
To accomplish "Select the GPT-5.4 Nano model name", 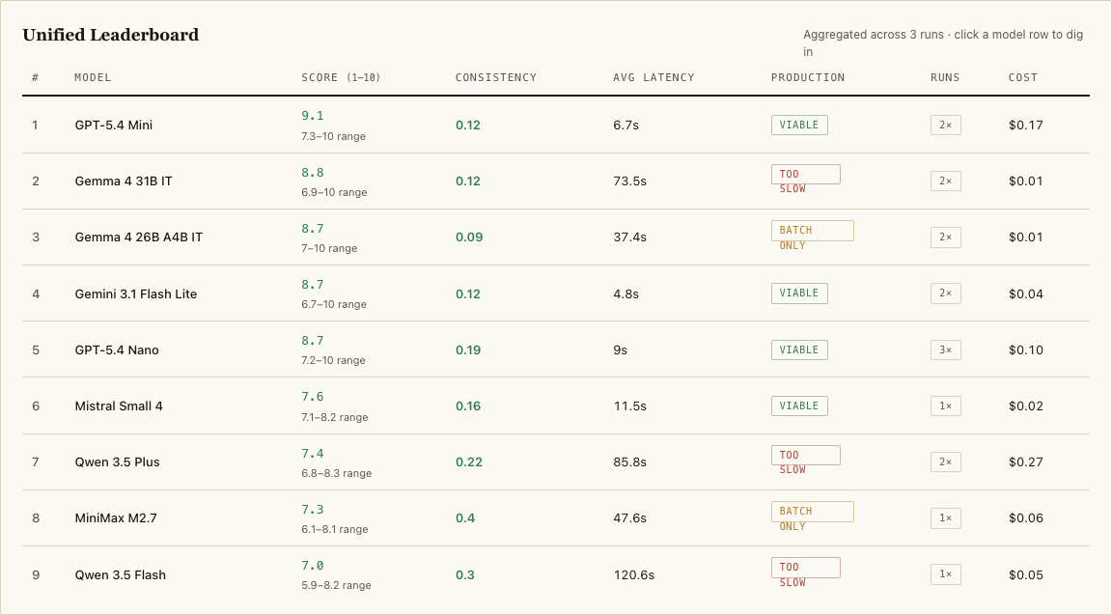I will 116,349.
